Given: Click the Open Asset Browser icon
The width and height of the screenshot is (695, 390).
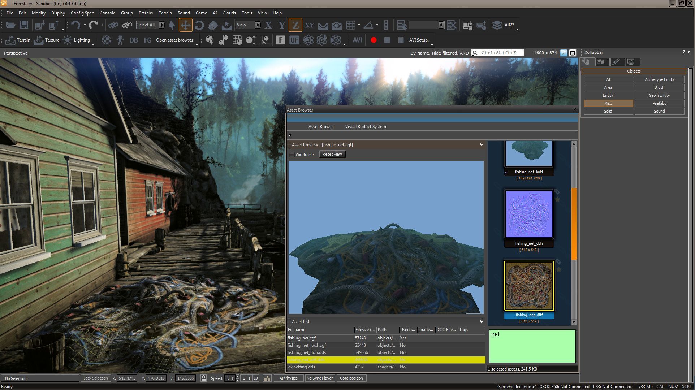Looking at the screenshot, I should [174, 40].
